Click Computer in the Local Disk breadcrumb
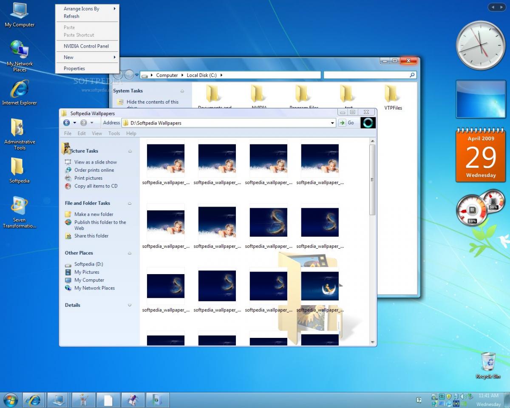This screenshot has height=408, width=510. (167, 75)
